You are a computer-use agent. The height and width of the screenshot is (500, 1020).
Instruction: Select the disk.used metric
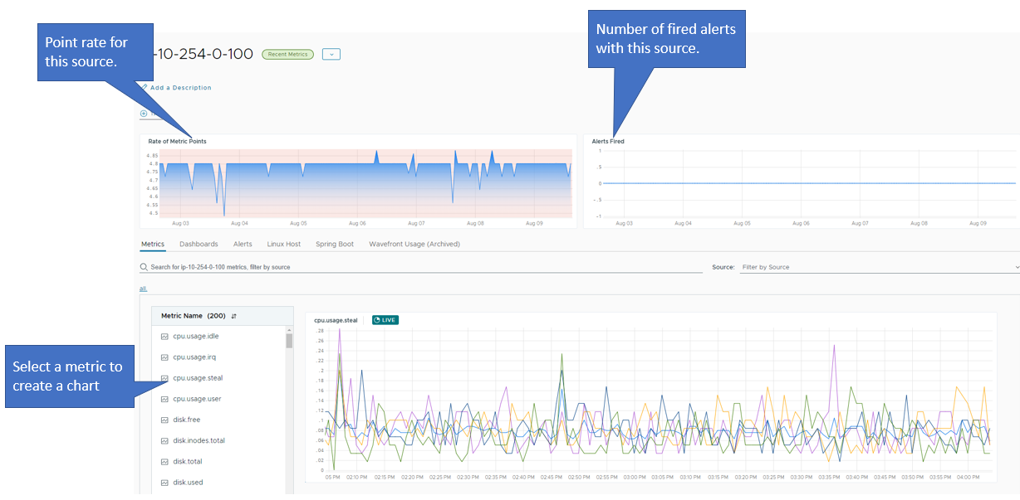click(x=188, y=482)
